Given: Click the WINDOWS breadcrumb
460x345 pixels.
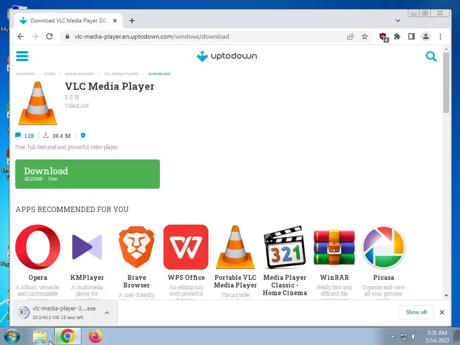Looking at the screenshot, I should tap(25, 74).
